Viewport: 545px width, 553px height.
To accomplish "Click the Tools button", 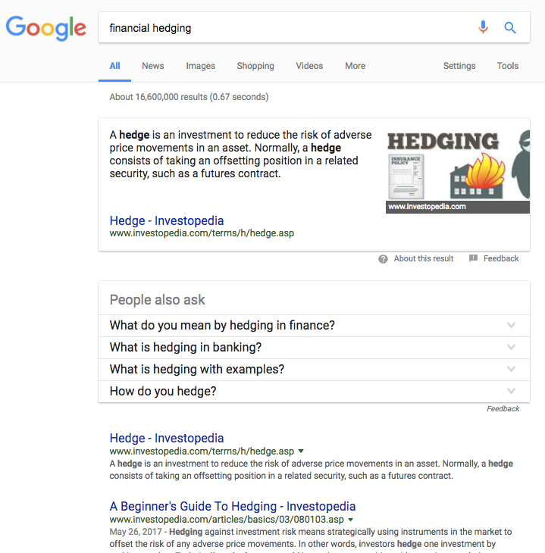I will [508, 66].
